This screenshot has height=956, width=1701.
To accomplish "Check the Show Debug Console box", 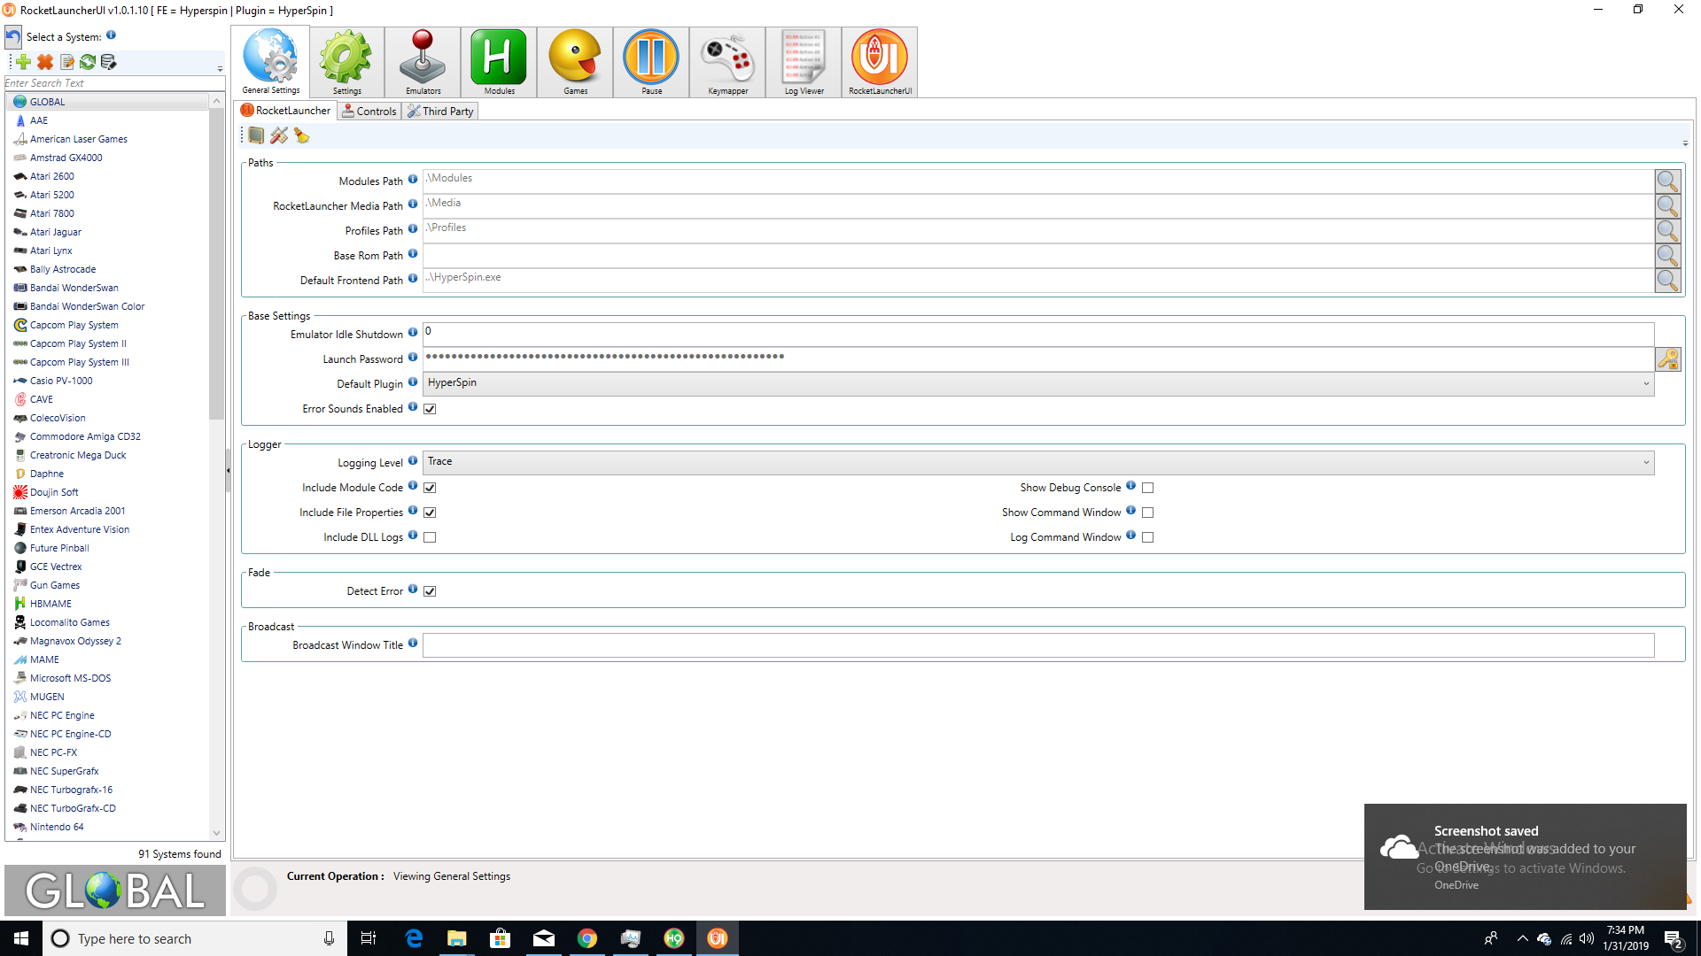I will (x=1147, y=488).
